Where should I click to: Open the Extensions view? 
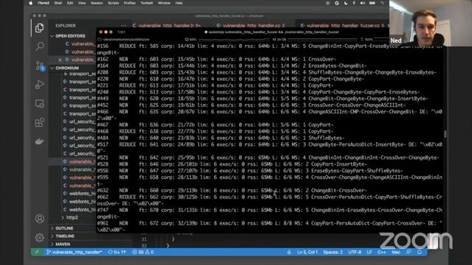pos(39,123)
